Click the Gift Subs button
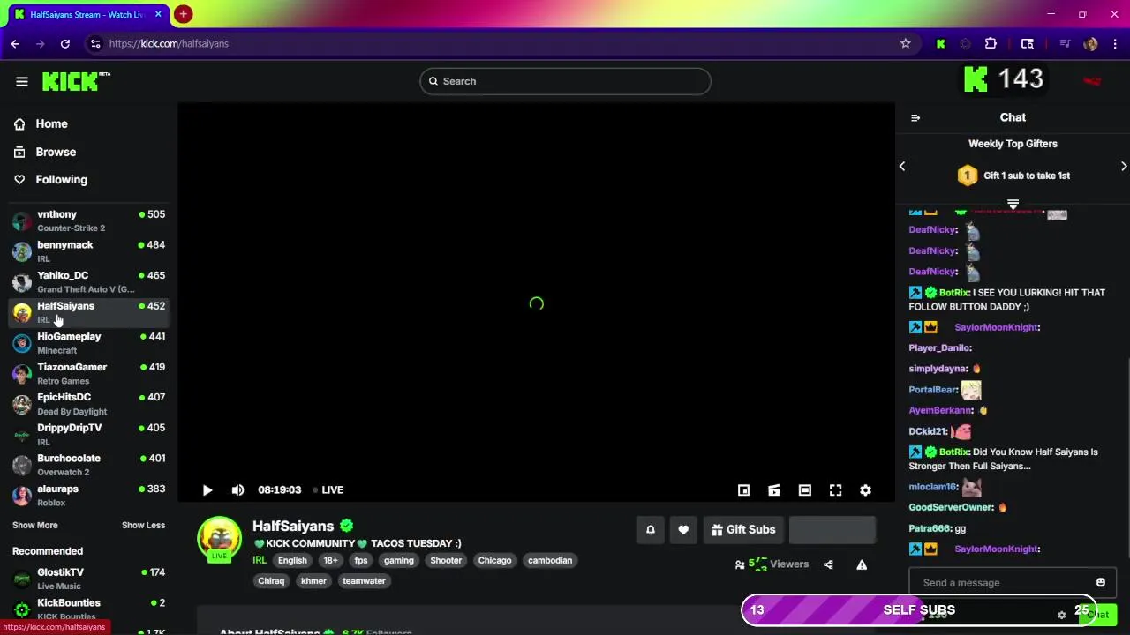 (743, 530)
